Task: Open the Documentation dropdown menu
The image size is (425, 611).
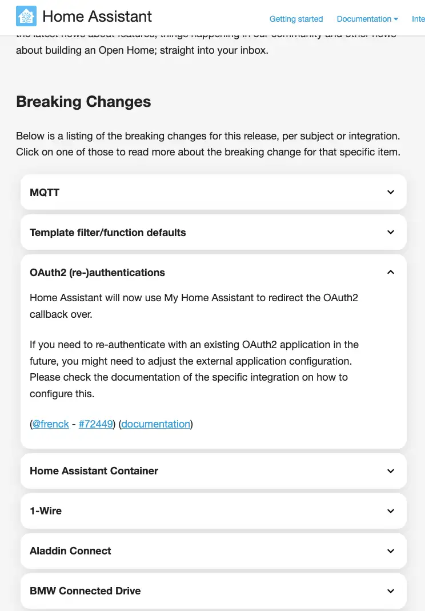Action: (x=367, y=19)
